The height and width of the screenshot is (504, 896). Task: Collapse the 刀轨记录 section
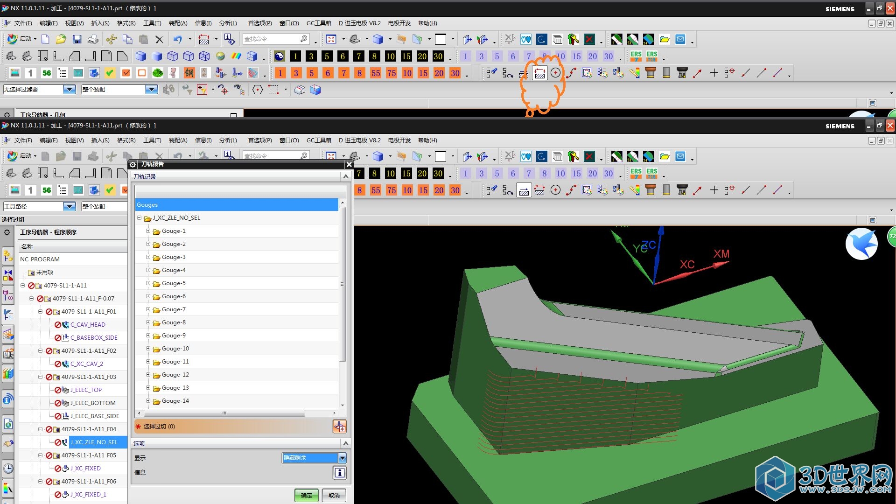pos(345,176)
